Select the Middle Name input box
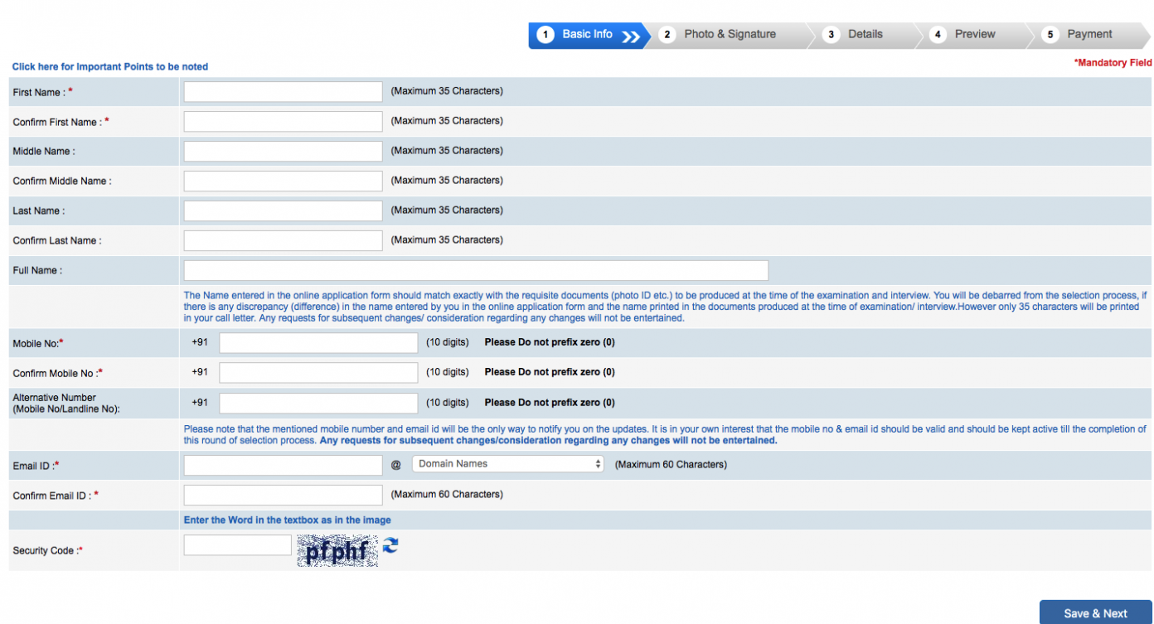The image size is (1154, 624). pos(283,152)
